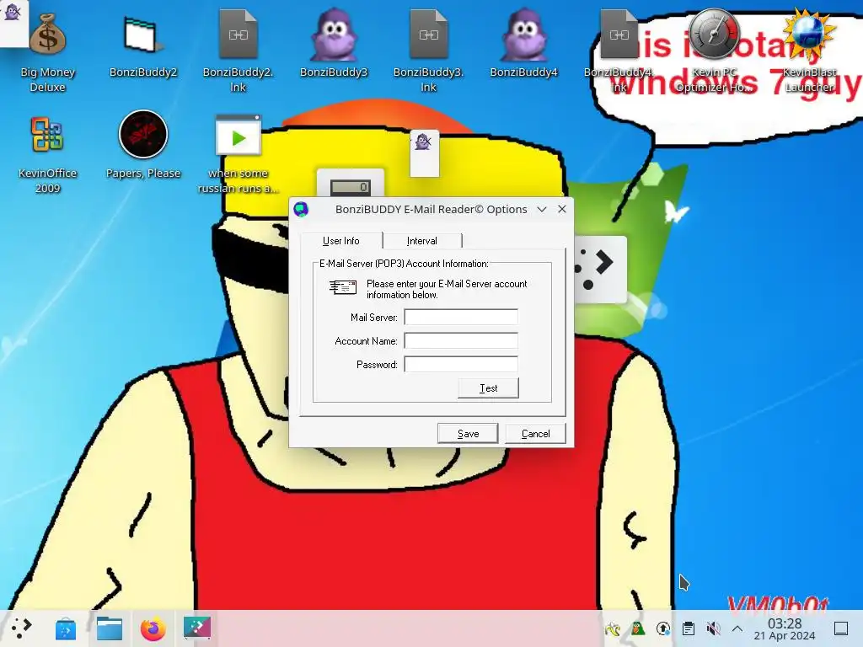
Task: Click the small Bonzi file icon on the yellow hair
Action: (425, 153)
